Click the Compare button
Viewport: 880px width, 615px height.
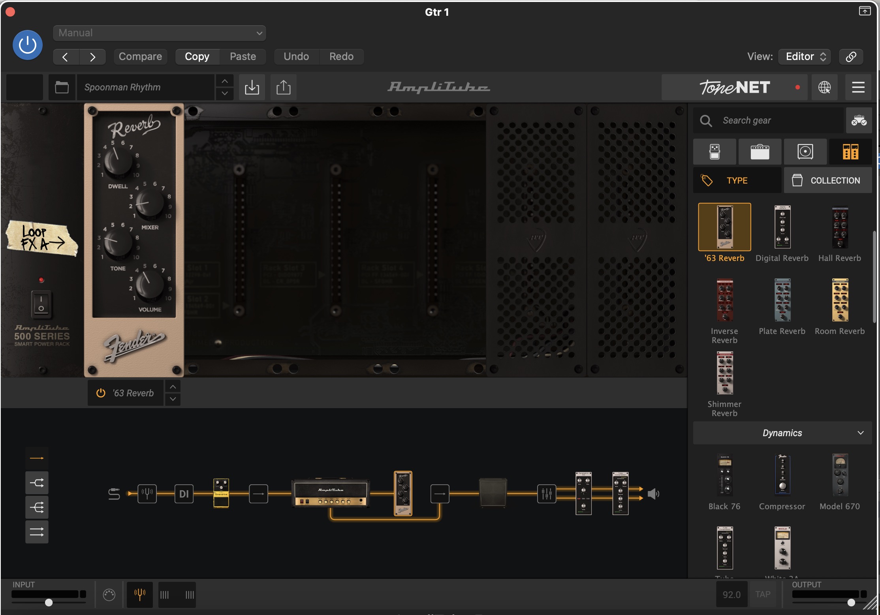[x=140, y=57]
